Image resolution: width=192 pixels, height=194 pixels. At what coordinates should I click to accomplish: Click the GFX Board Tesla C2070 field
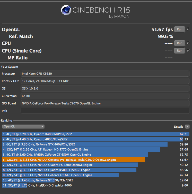[105, 103]
